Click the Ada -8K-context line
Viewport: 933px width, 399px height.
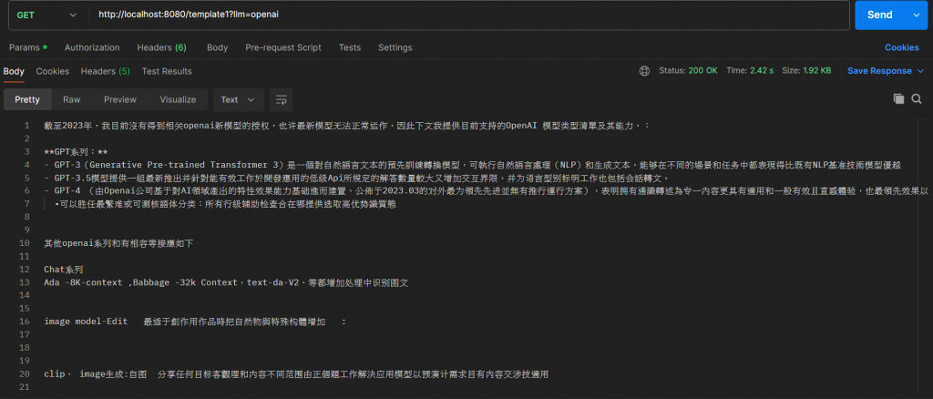point(226,282)
